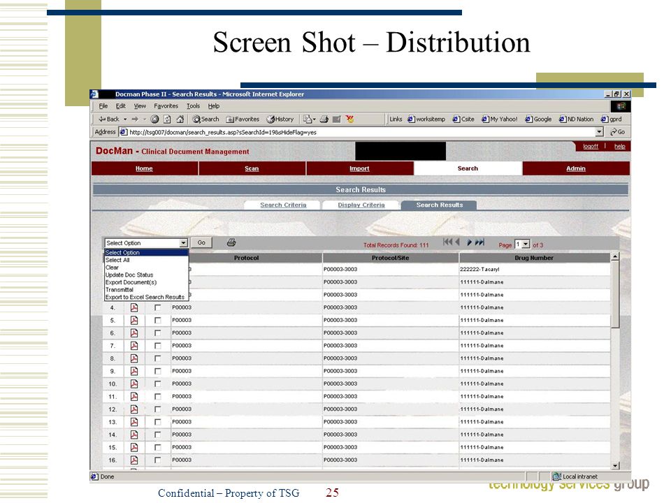Open PDF icon for row 10
This screenshot has width=671, height=503.
[134, 384]
